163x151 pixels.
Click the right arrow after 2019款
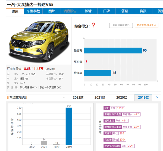157,97
